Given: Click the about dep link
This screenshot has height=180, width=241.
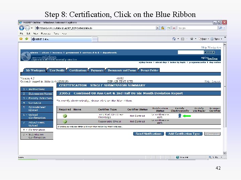Looking at the screenshot, I should point(161,62).
